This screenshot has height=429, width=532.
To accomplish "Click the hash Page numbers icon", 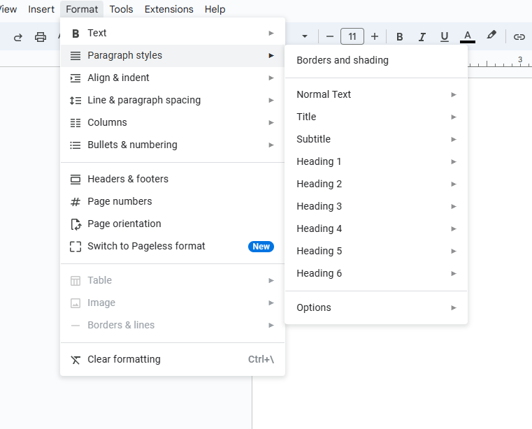I will coord(76,202).
